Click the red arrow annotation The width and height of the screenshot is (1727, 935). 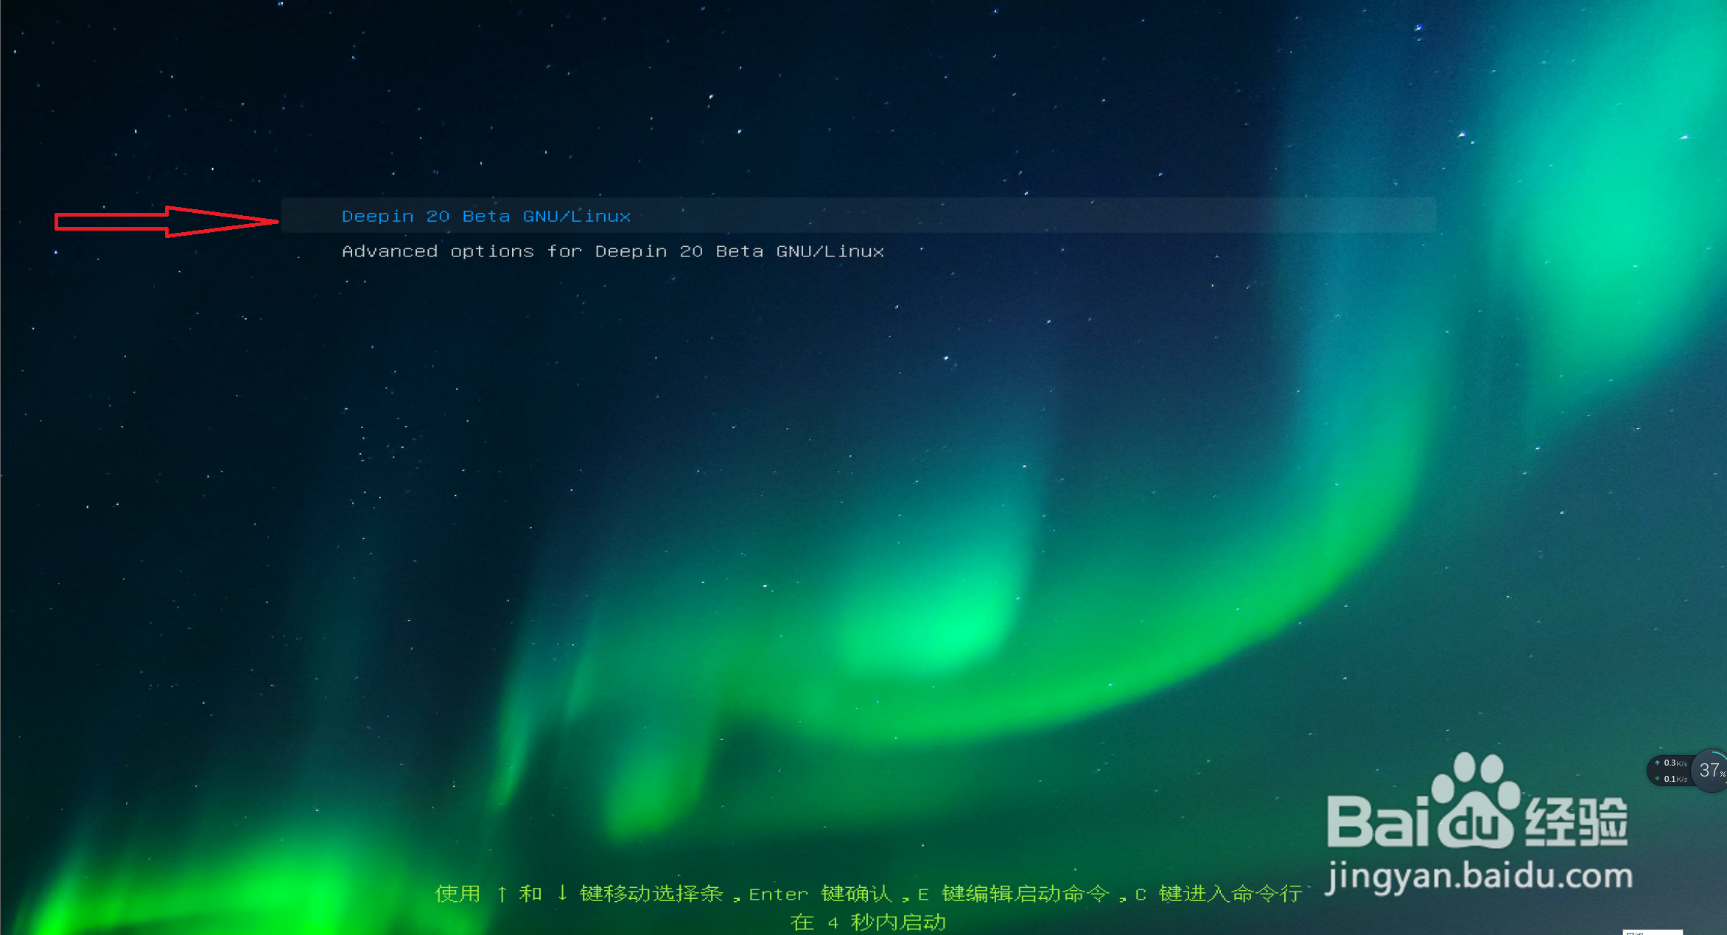click(167, 221)
